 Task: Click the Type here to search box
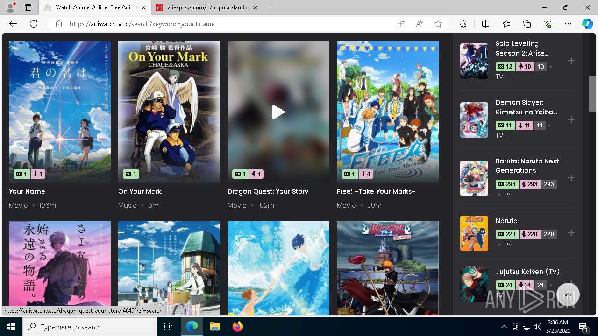90,327
